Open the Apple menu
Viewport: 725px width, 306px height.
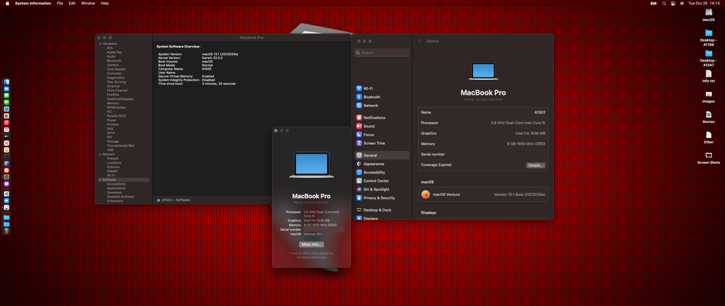click(x=7, y=3)
